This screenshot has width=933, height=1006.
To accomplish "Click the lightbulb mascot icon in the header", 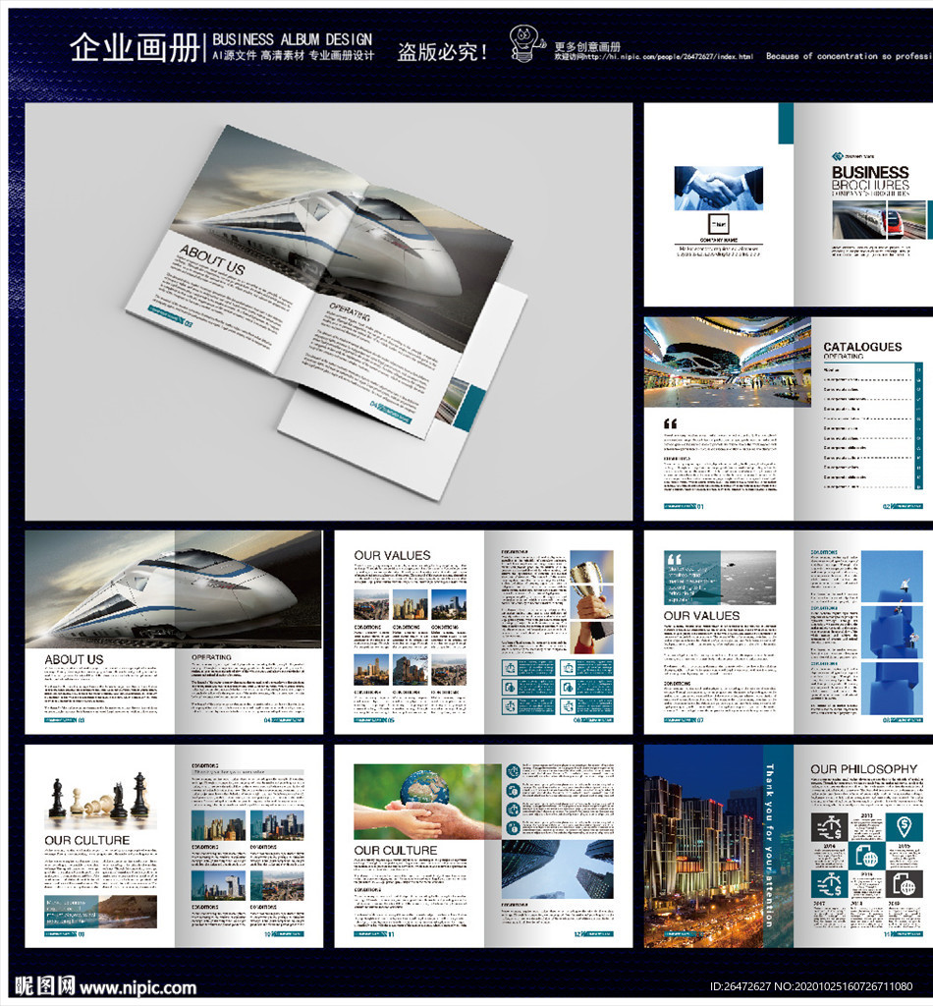I will (x=526, y=43).
